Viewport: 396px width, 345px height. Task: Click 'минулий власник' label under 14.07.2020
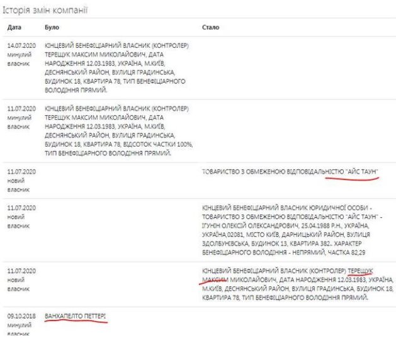[18, 60]
